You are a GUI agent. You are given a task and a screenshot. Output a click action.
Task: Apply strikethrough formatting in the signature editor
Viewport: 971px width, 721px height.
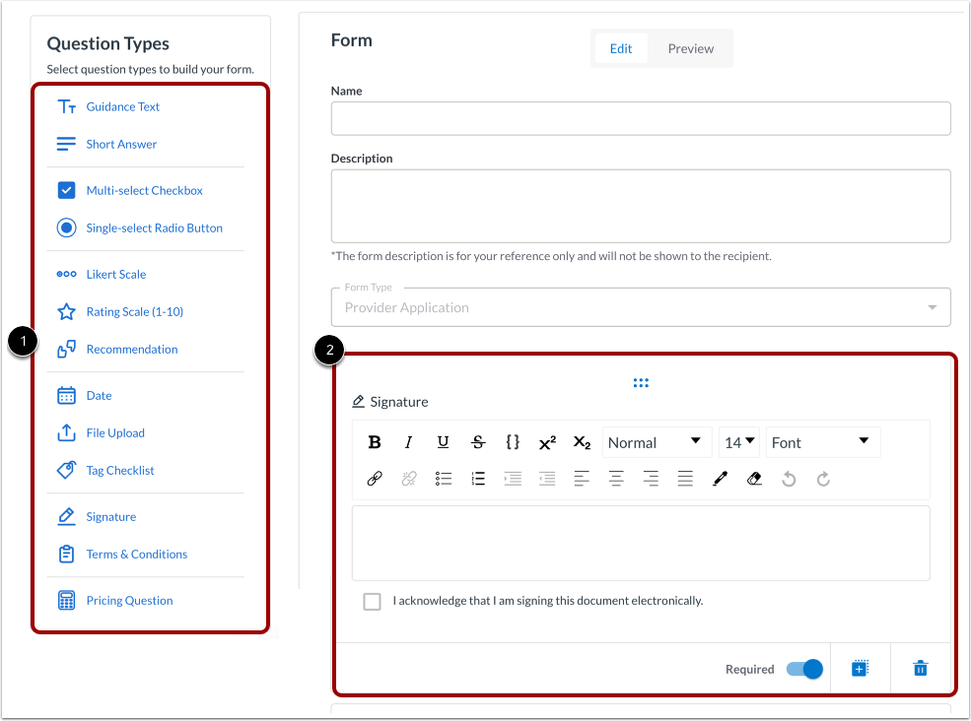478,442
